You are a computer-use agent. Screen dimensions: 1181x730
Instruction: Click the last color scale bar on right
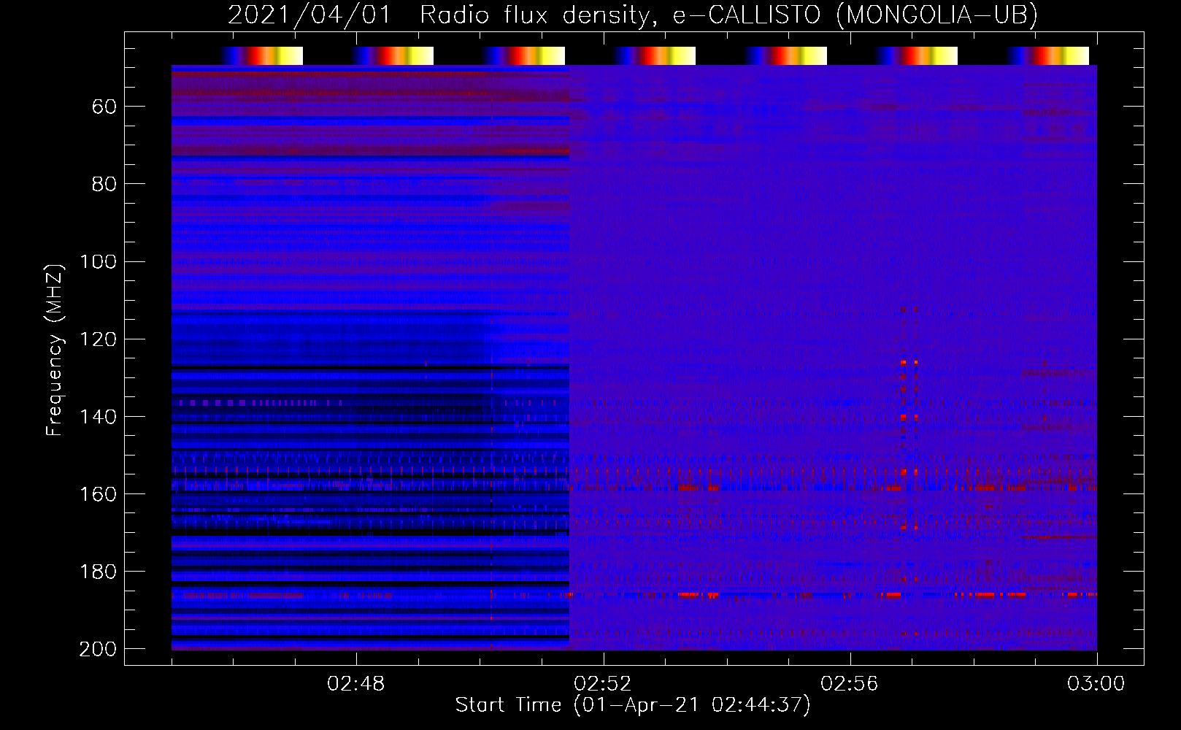[x=1048, y=55]
